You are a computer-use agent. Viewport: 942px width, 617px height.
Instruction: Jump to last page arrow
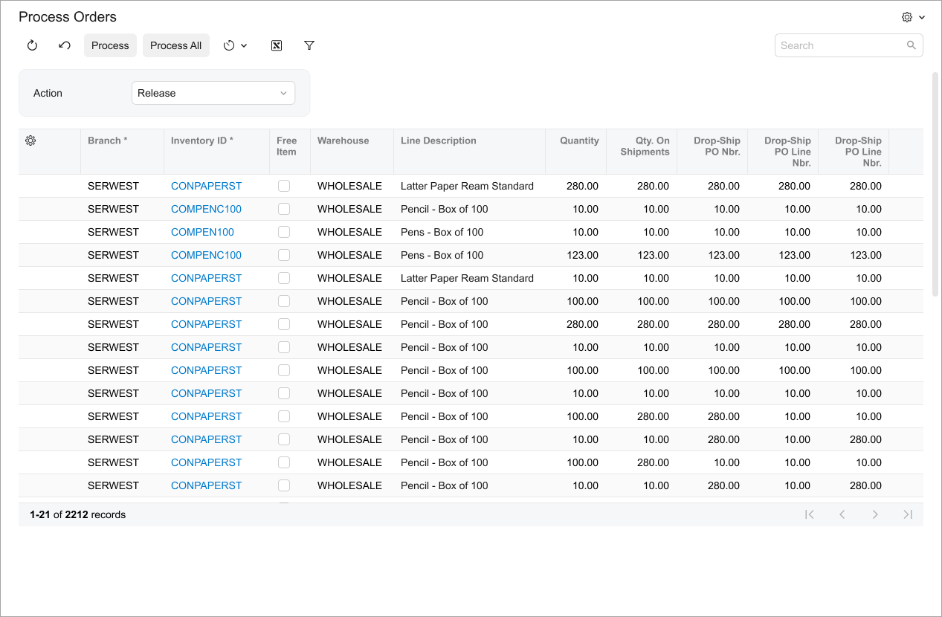(908, 514)
